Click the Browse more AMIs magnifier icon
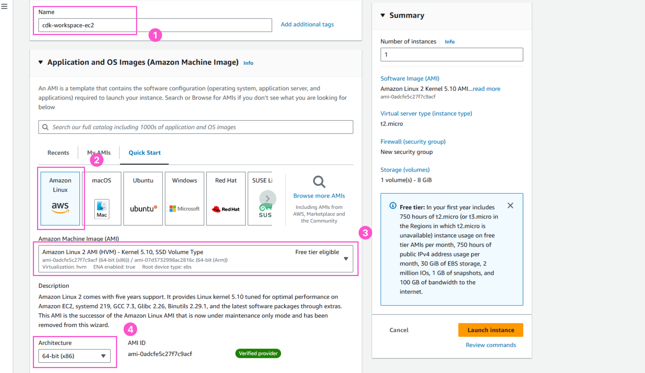The image size is (645, 373). coord(319,182)
